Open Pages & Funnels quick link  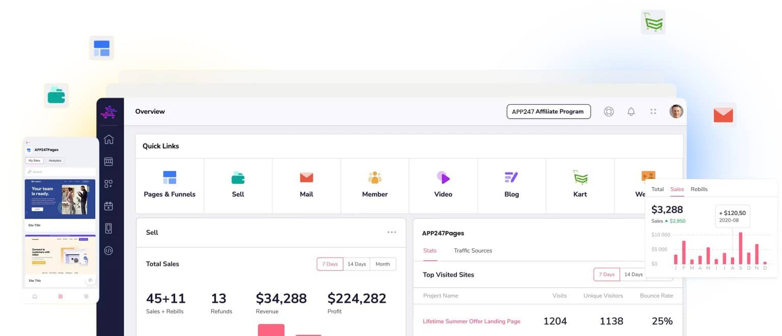170,185
